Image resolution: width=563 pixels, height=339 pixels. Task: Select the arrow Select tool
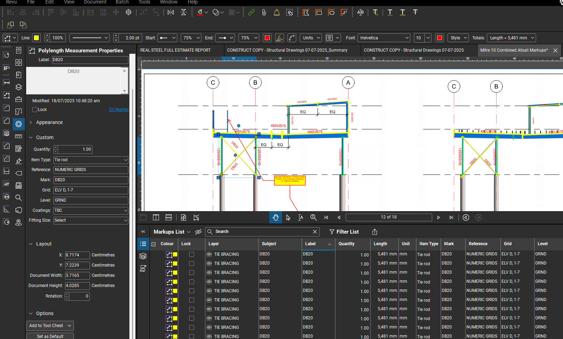288,217
